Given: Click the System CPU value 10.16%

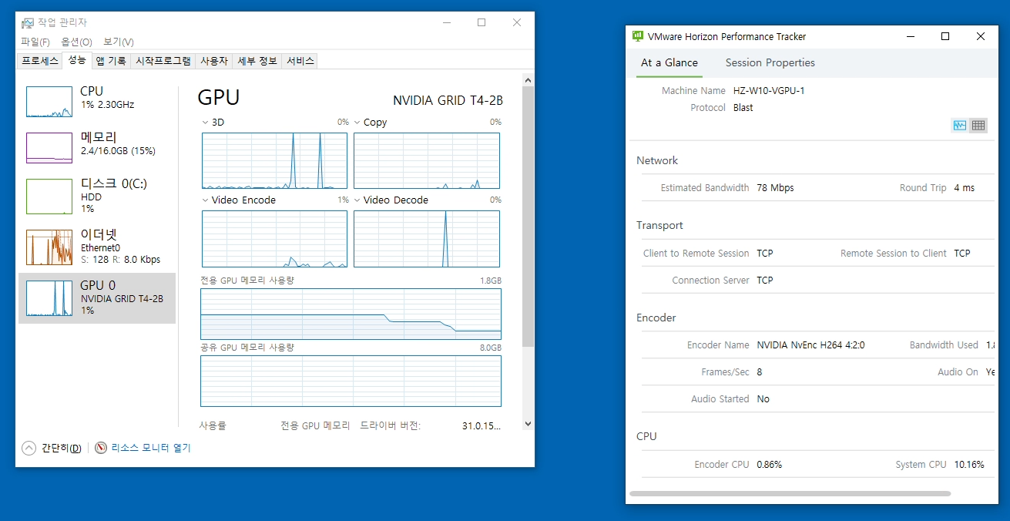Looking at the screenshot, I should (x=969, y=465).
